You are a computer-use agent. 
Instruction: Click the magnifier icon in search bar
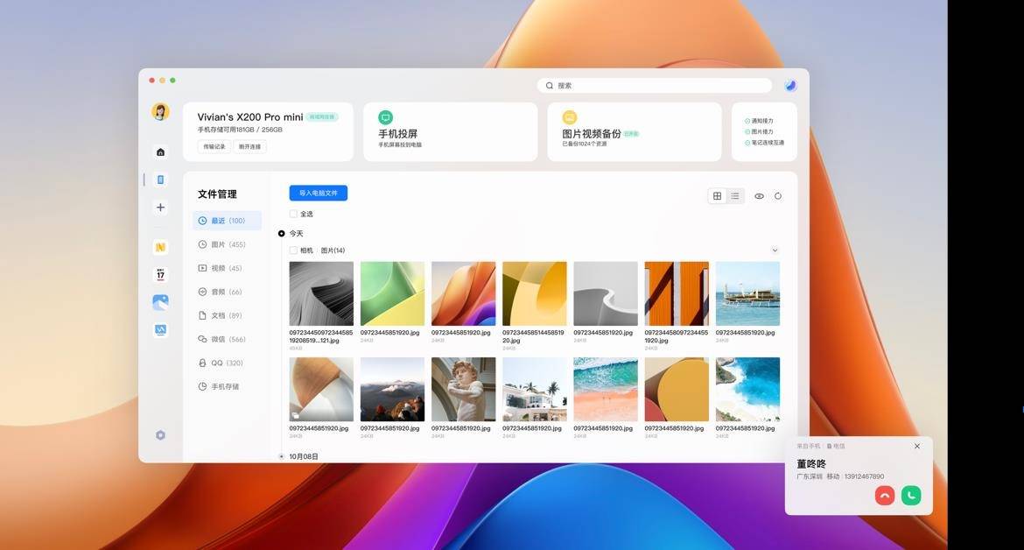pos(550,86)
